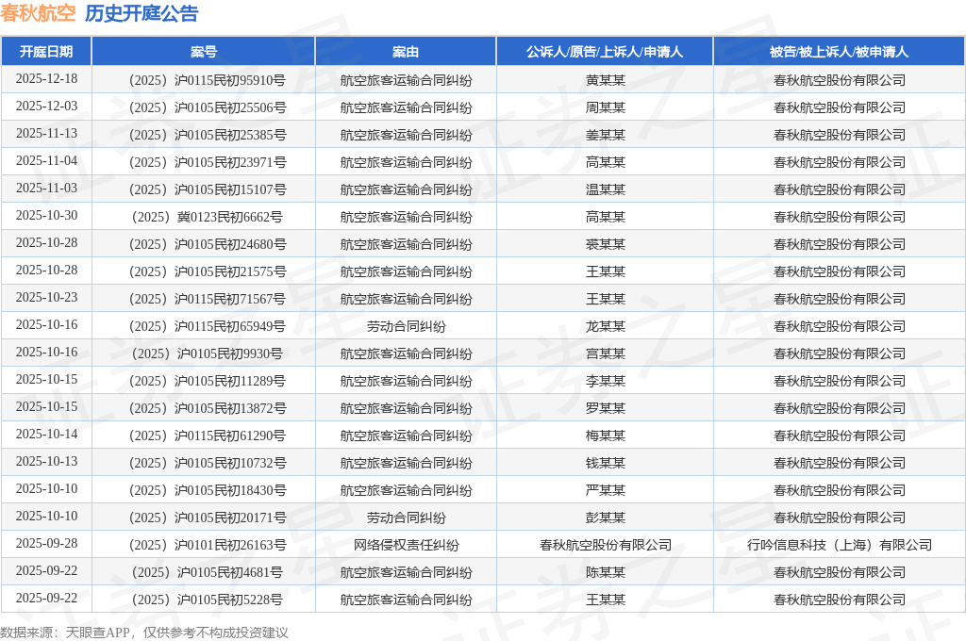Click case number (2025)沪0105民初5228号

pyautogui.click(x=207, y=600)
